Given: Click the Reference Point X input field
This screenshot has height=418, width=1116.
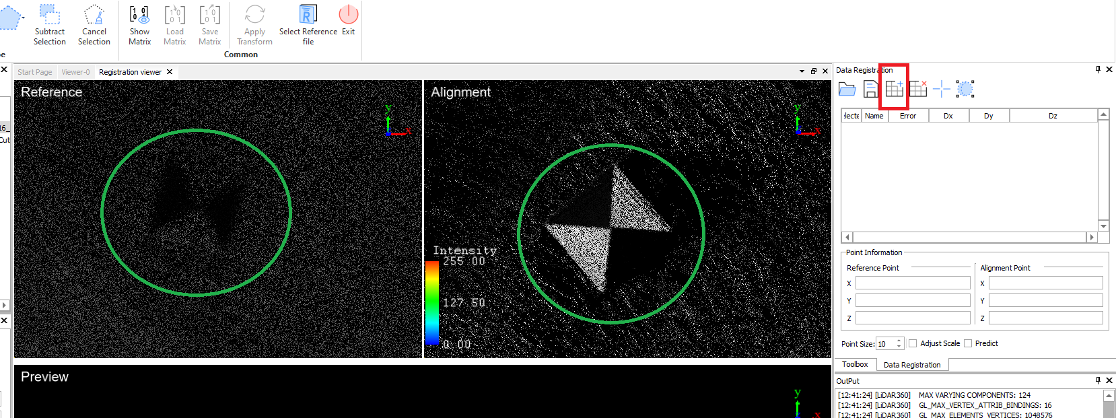Looking at the screenshot, I should point(912,283).
